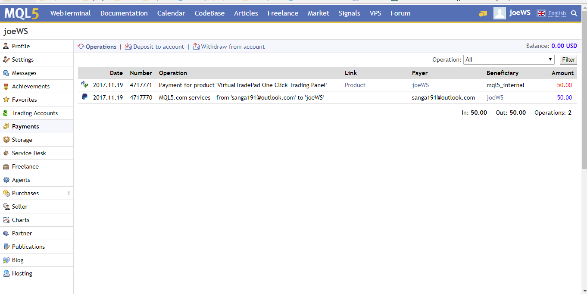Open Signals in the top menu
Viewport: 587px width, 294px height.
tap(350, 13)
